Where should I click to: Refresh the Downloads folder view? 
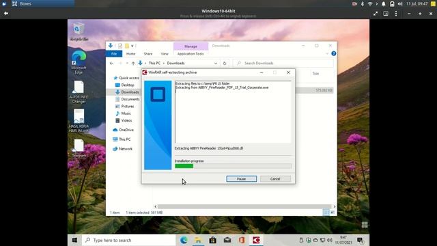click(x=225, y=64)
